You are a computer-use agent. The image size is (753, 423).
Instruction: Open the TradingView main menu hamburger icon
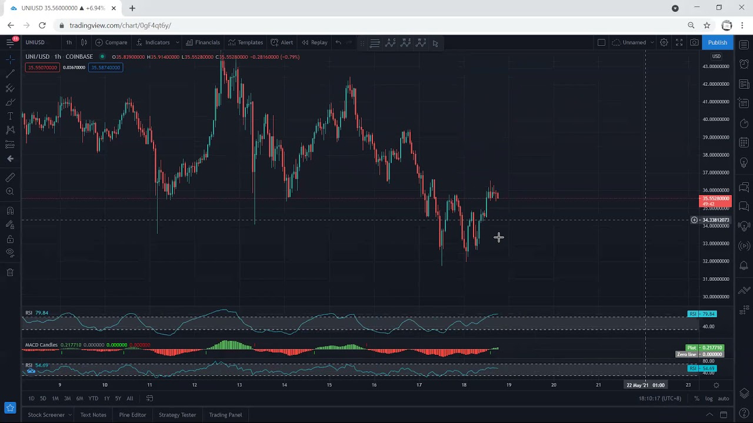10,42
